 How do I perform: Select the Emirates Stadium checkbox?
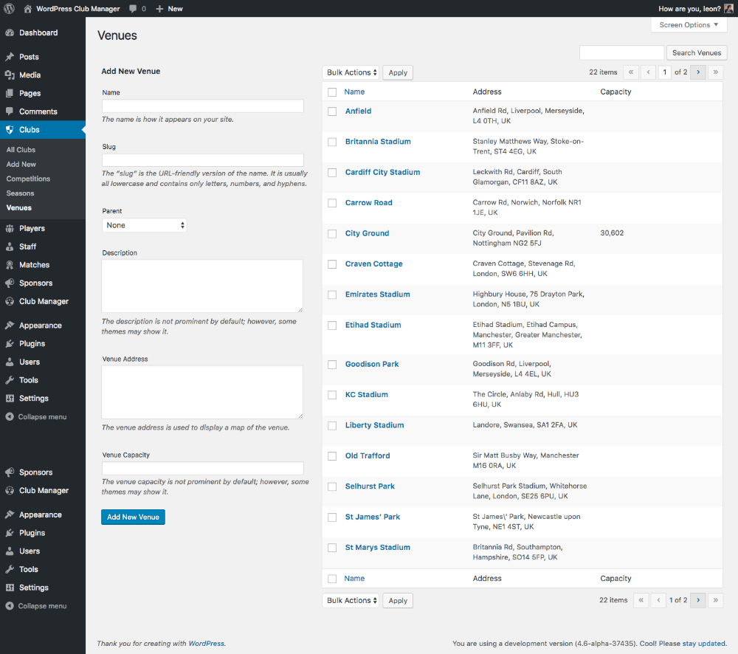(x=332, y=295)
